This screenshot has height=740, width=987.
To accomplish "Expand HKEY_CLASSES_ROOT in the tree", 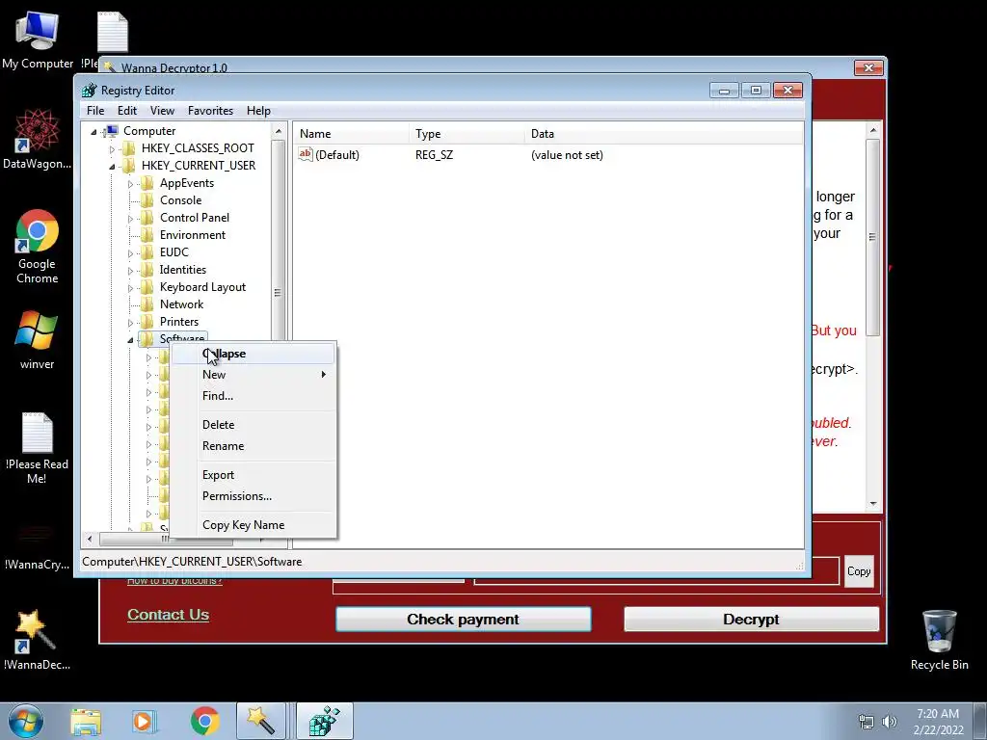I will pos(112,149).
